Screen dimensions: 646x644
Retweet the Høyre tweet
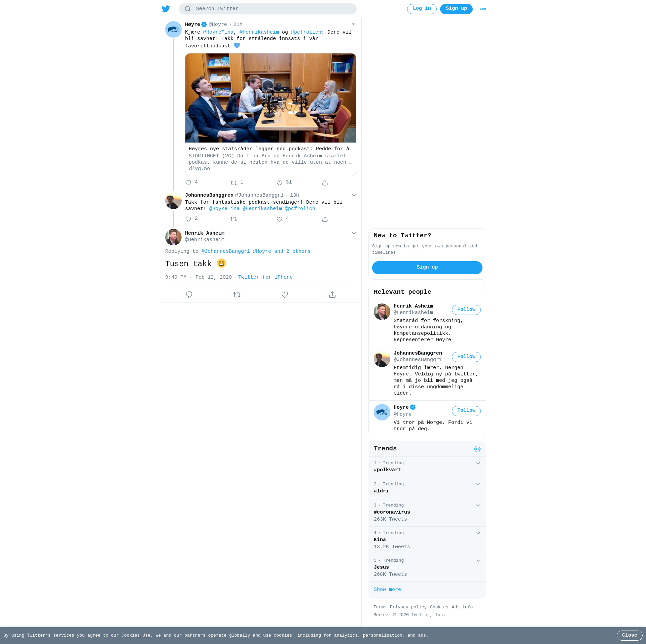(x=234, y=183)
